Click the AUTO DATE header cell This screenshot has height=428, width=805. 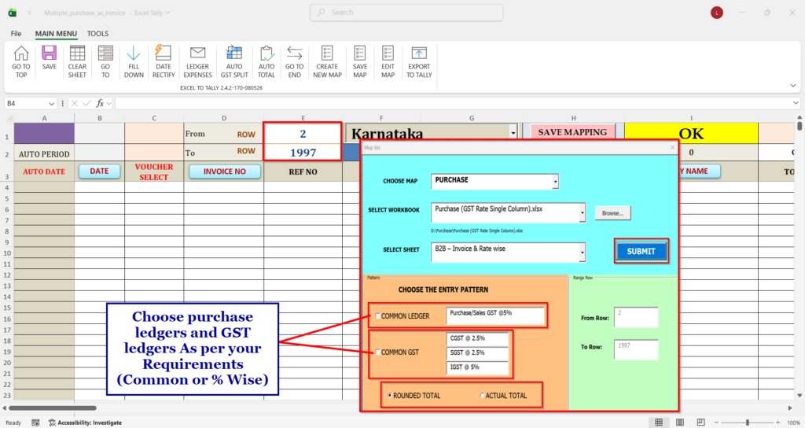pyautogui.click(x=44, y=172)
